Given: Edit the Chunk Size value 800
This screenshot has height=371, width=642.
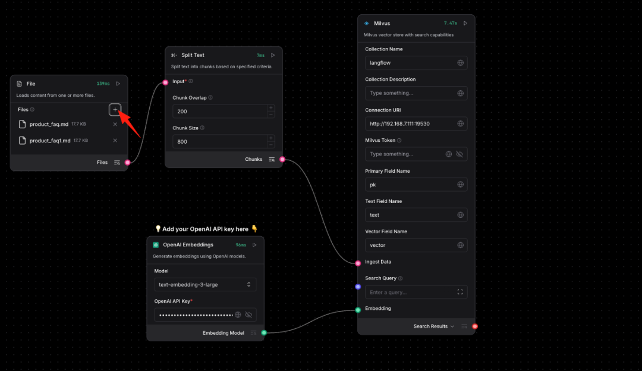Looking at the screenshot, I should 220,141.
